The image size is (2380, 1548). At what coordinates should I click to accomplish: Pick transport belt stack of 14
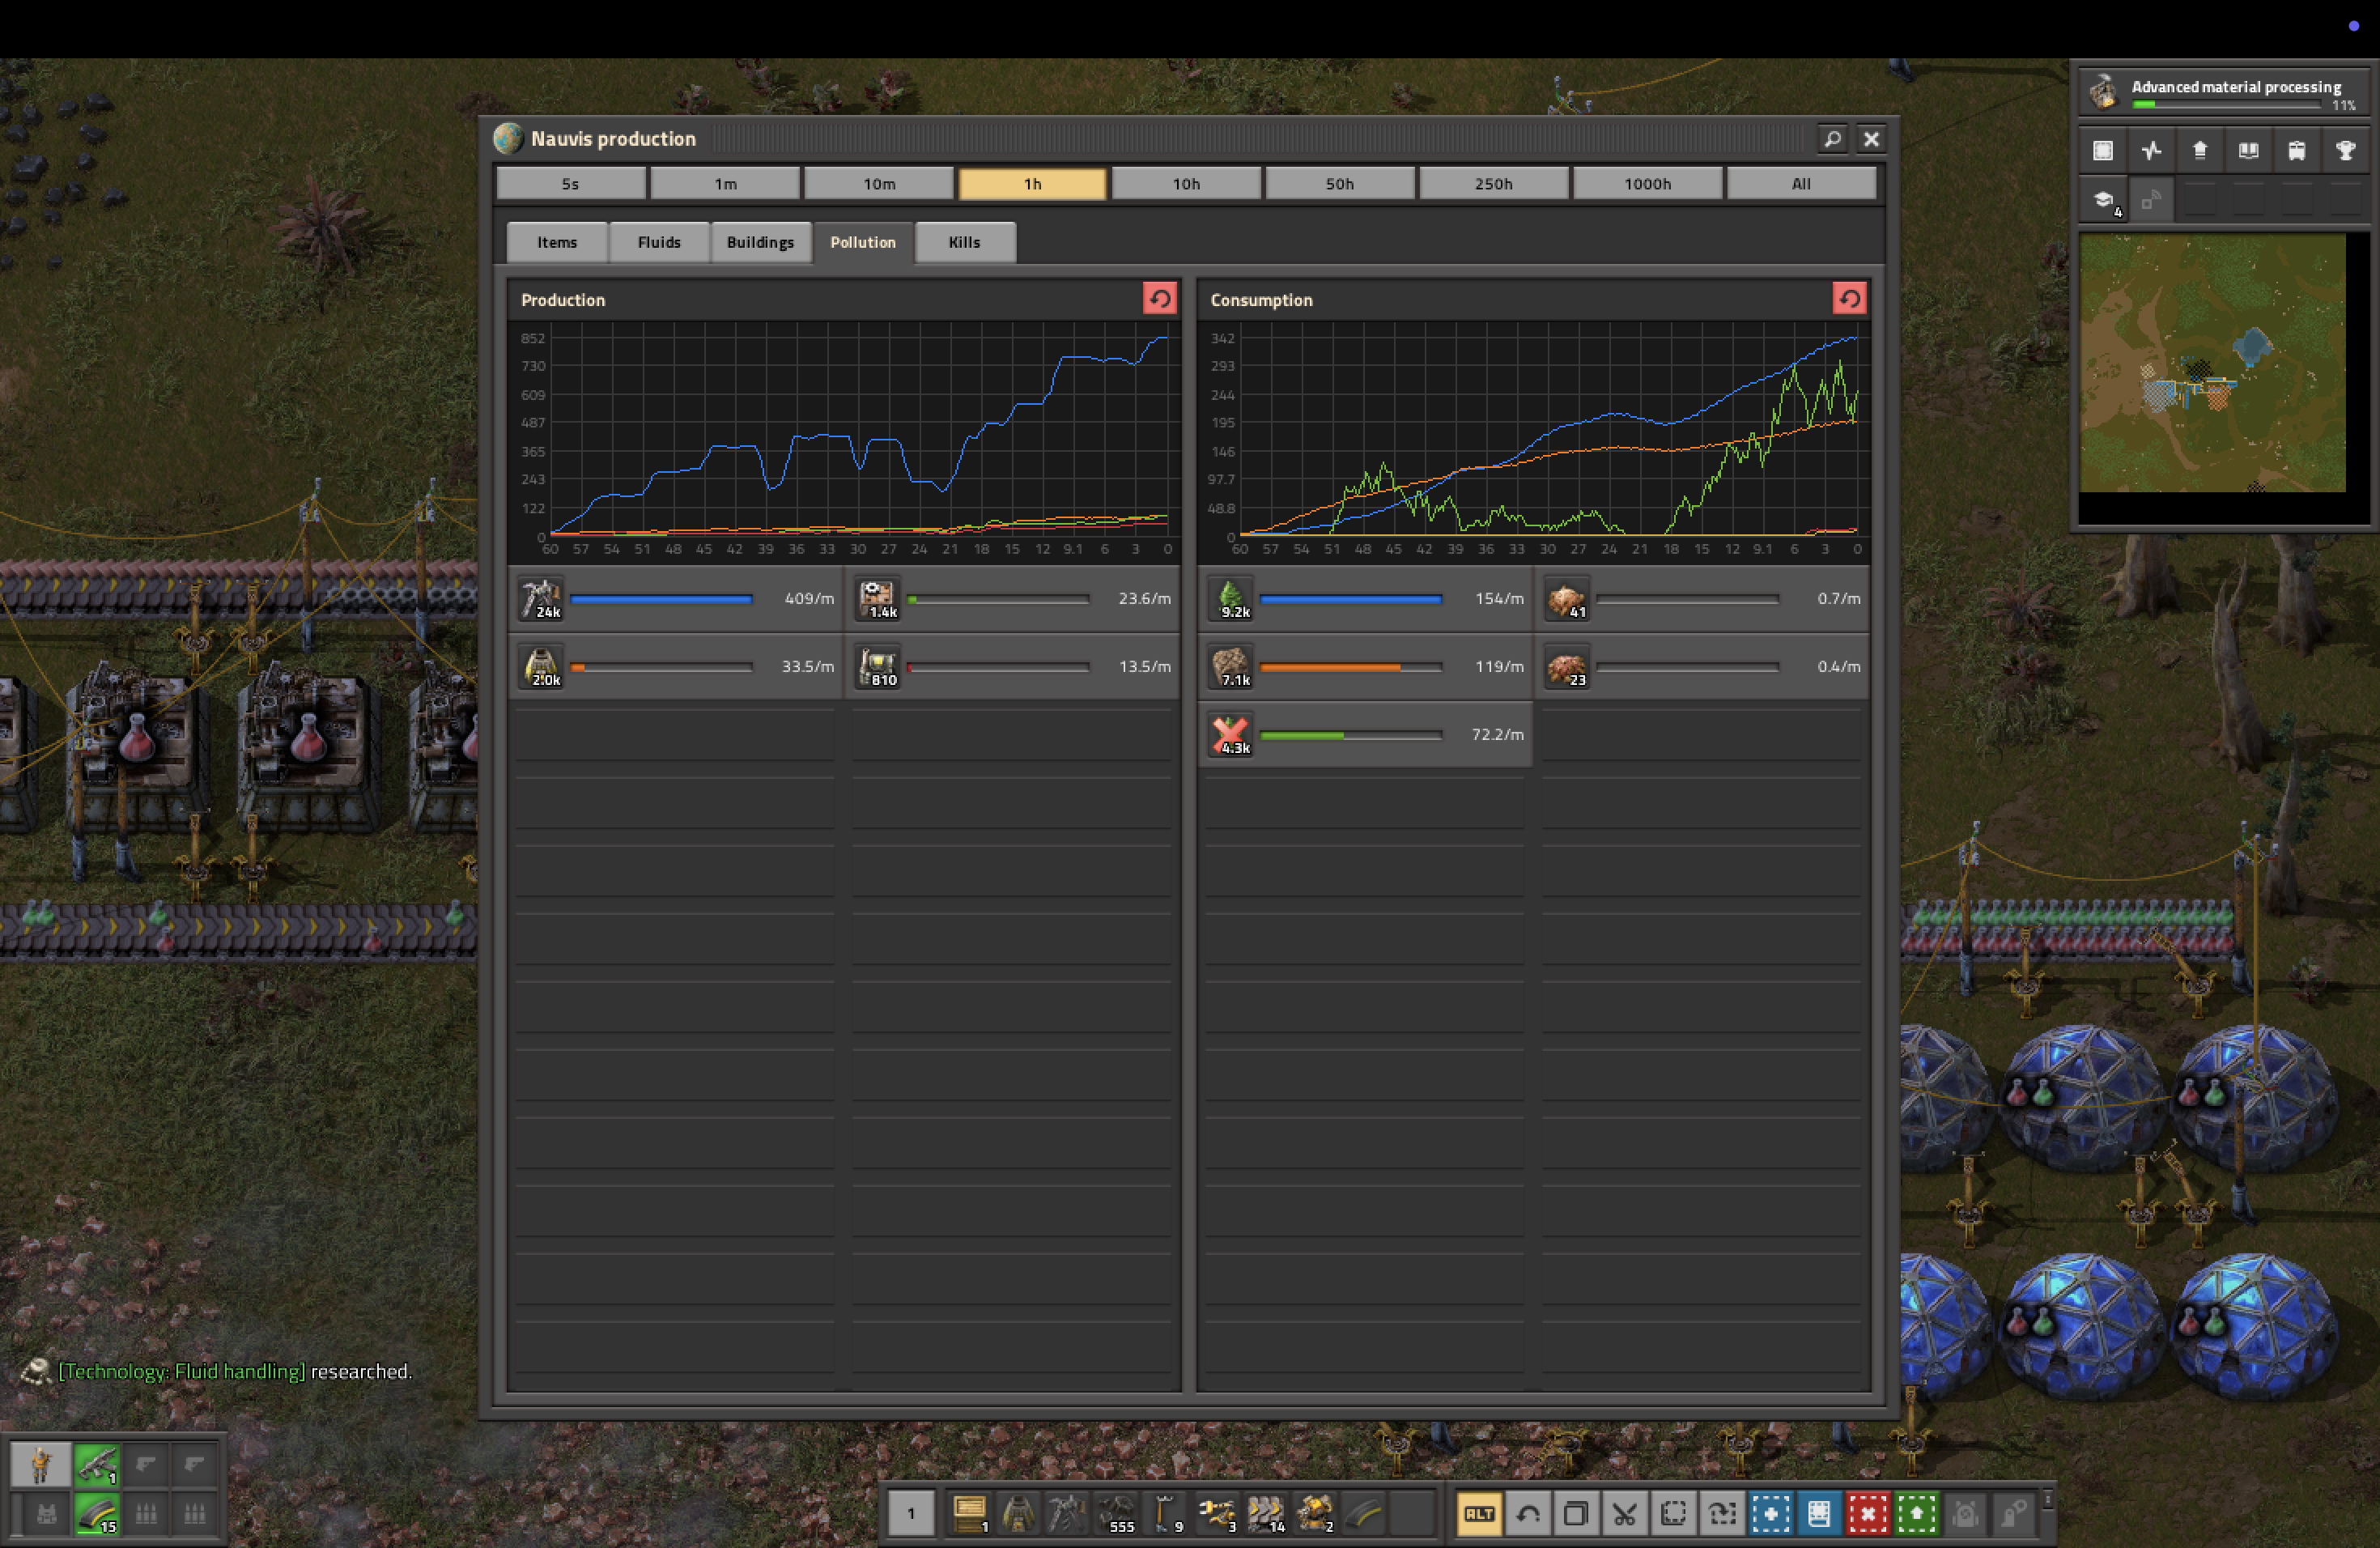(1265, 1513)
